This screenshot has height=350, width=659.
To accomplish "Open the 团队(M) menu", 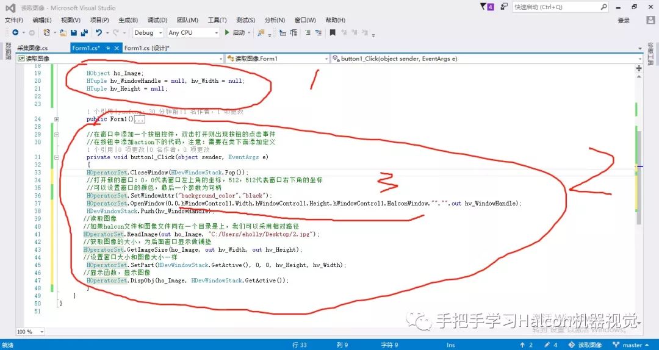I will point(187,20).
